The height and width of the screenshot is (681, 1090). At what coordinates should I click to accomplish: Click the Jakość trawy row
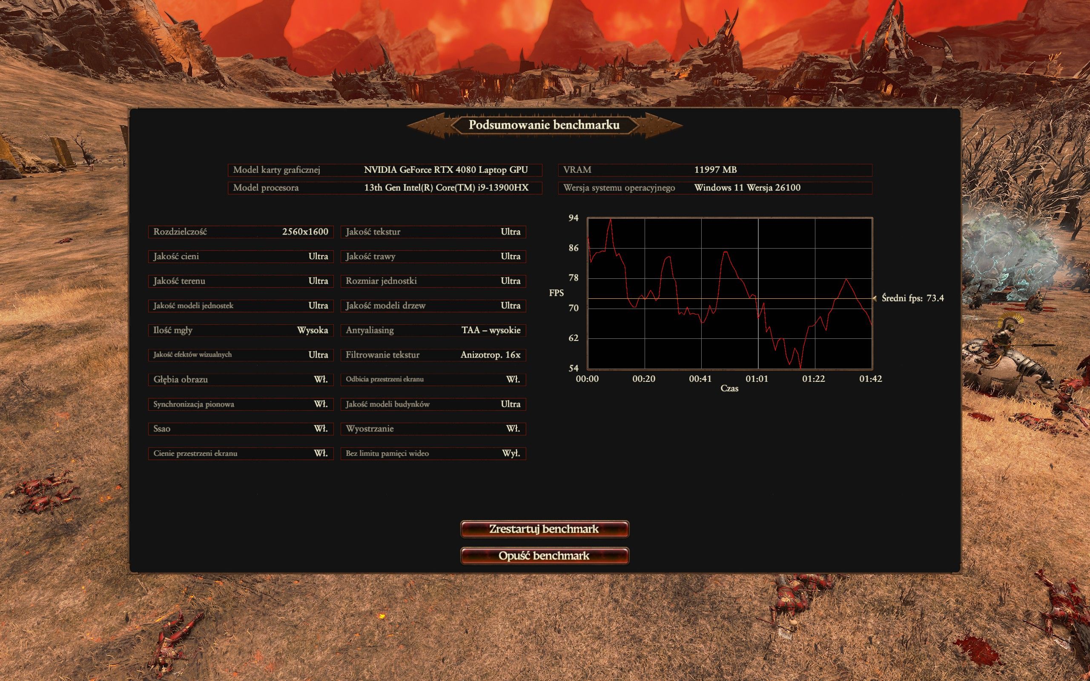click(433, 256)
